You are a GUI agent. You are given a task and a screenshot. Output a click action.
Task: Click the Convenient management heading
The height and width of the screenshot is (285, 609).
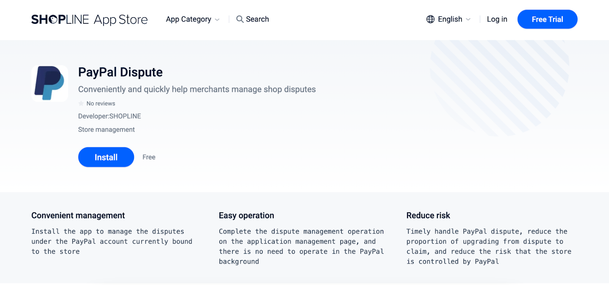pyautogui.click(x=78, y=215)
